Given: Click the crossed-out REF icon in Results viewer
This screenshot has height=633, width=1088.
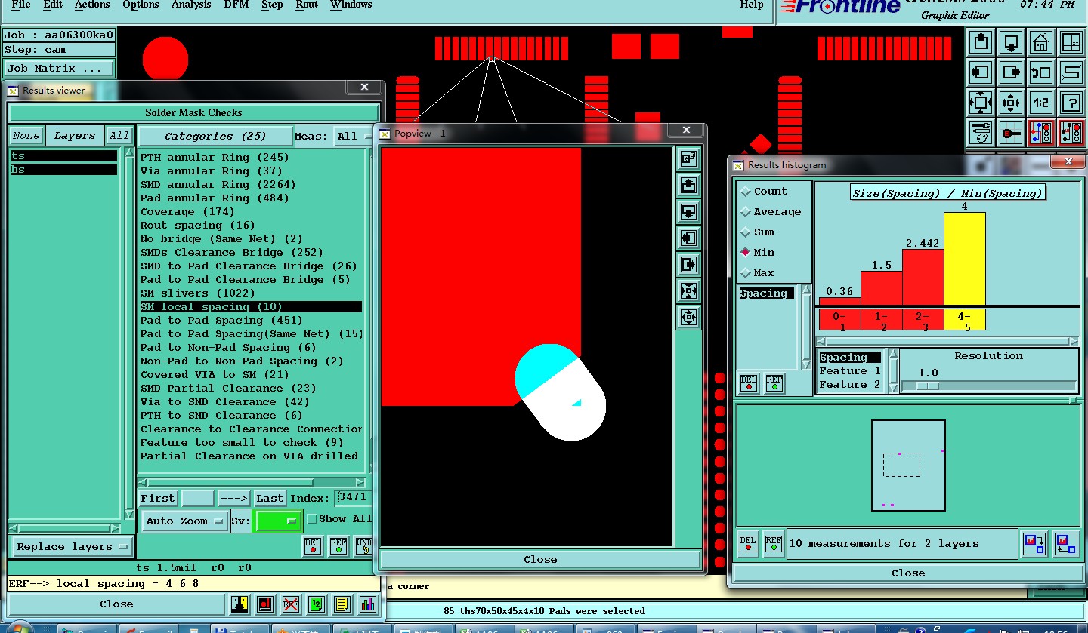Looking at the screenshot, I should pos(290,604).
